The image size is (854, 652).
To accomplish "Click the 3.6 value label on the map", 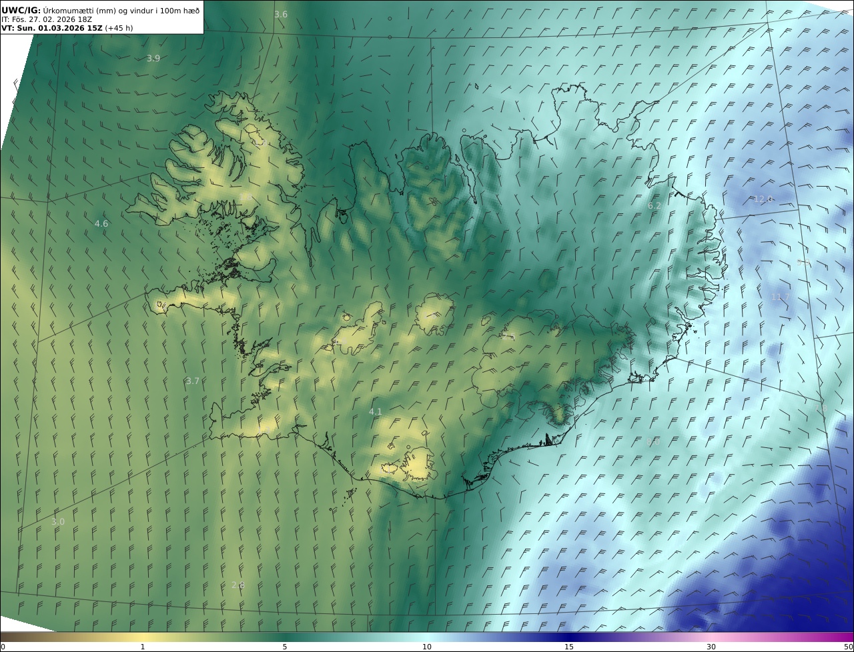I will (x=281, y=14).
